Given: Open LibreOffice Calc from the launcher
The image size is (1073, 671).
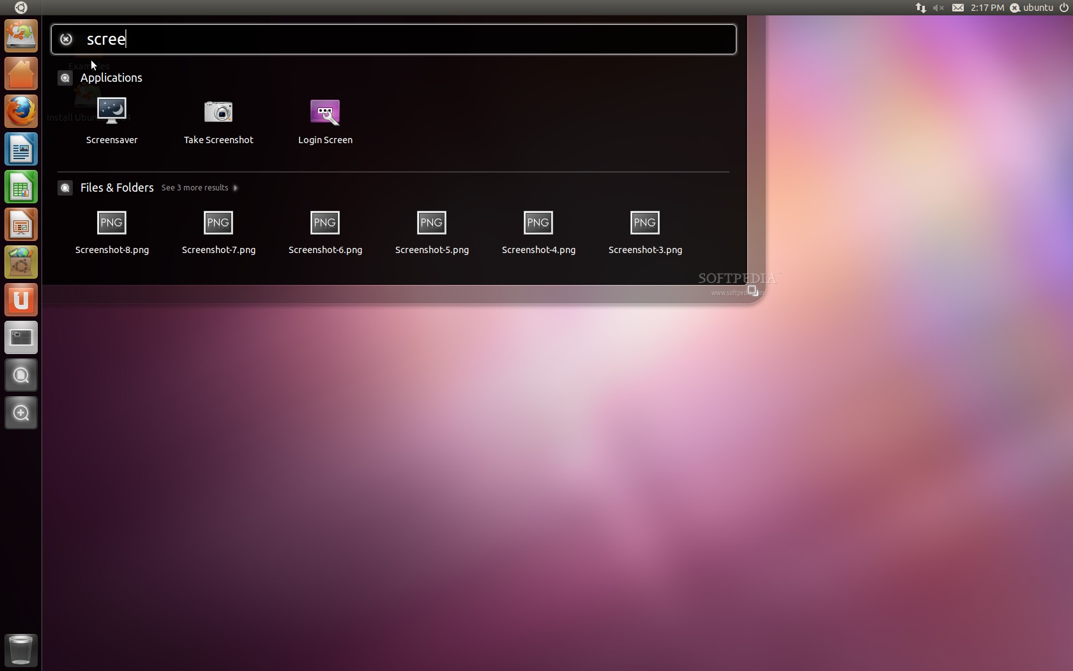Looking at the screenshot, I should [21, 187].
